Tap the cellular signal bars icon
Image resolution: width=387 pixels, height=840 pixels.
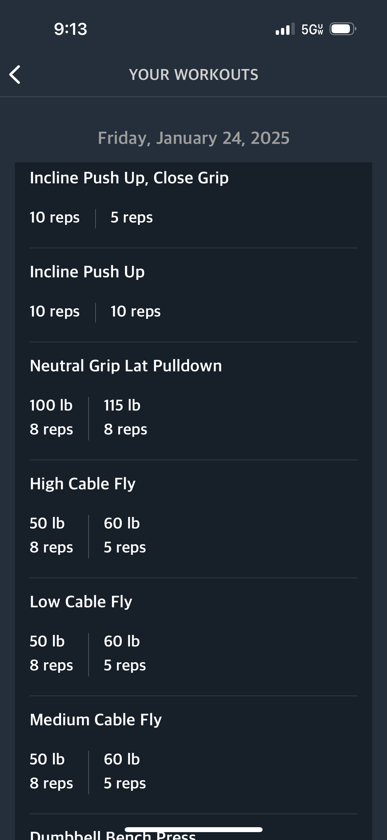285,29
